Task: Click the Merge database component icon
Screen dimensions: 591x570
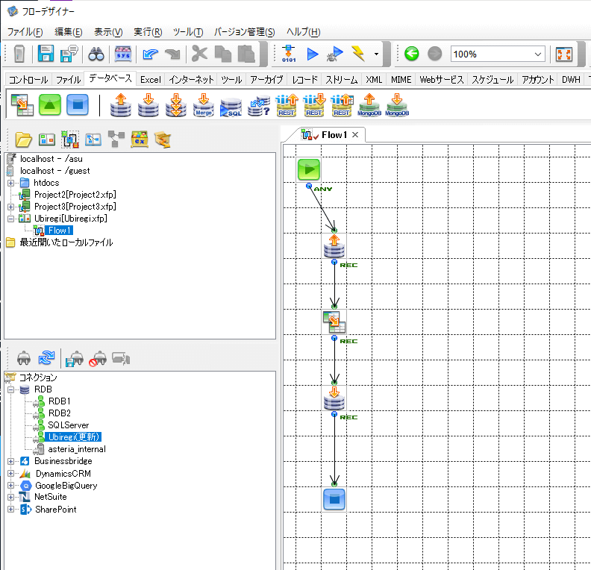Action: coord(203,105)
